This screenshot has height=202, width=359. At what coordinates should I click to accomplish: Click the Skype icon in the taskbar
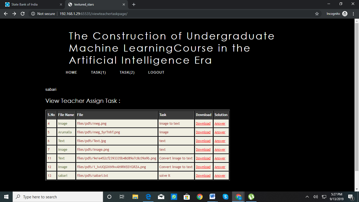click(x=225, y=197)
